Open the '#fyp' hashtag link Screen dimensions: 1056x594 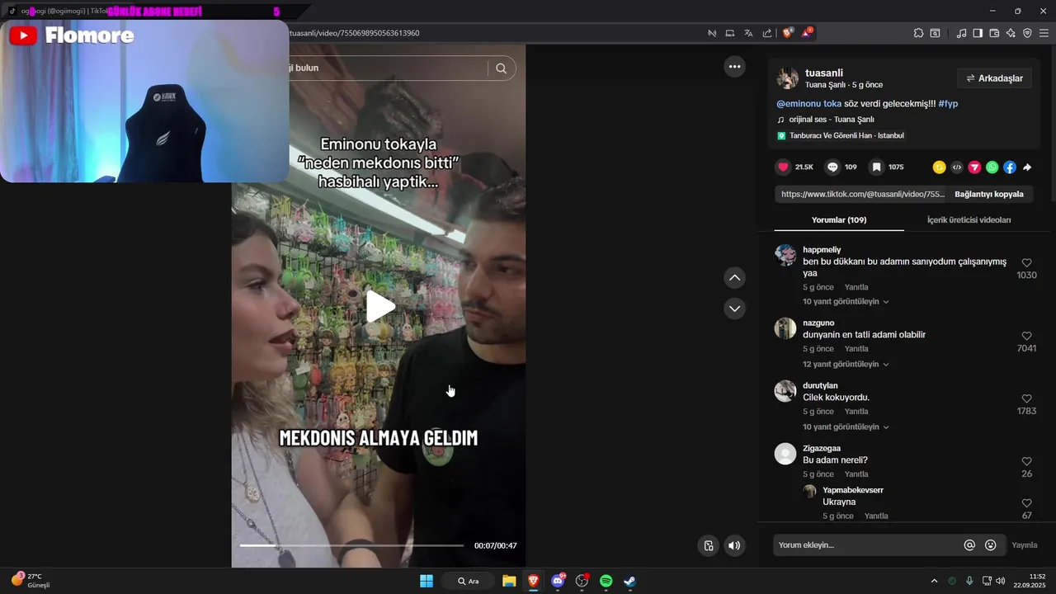coord(948,104)
